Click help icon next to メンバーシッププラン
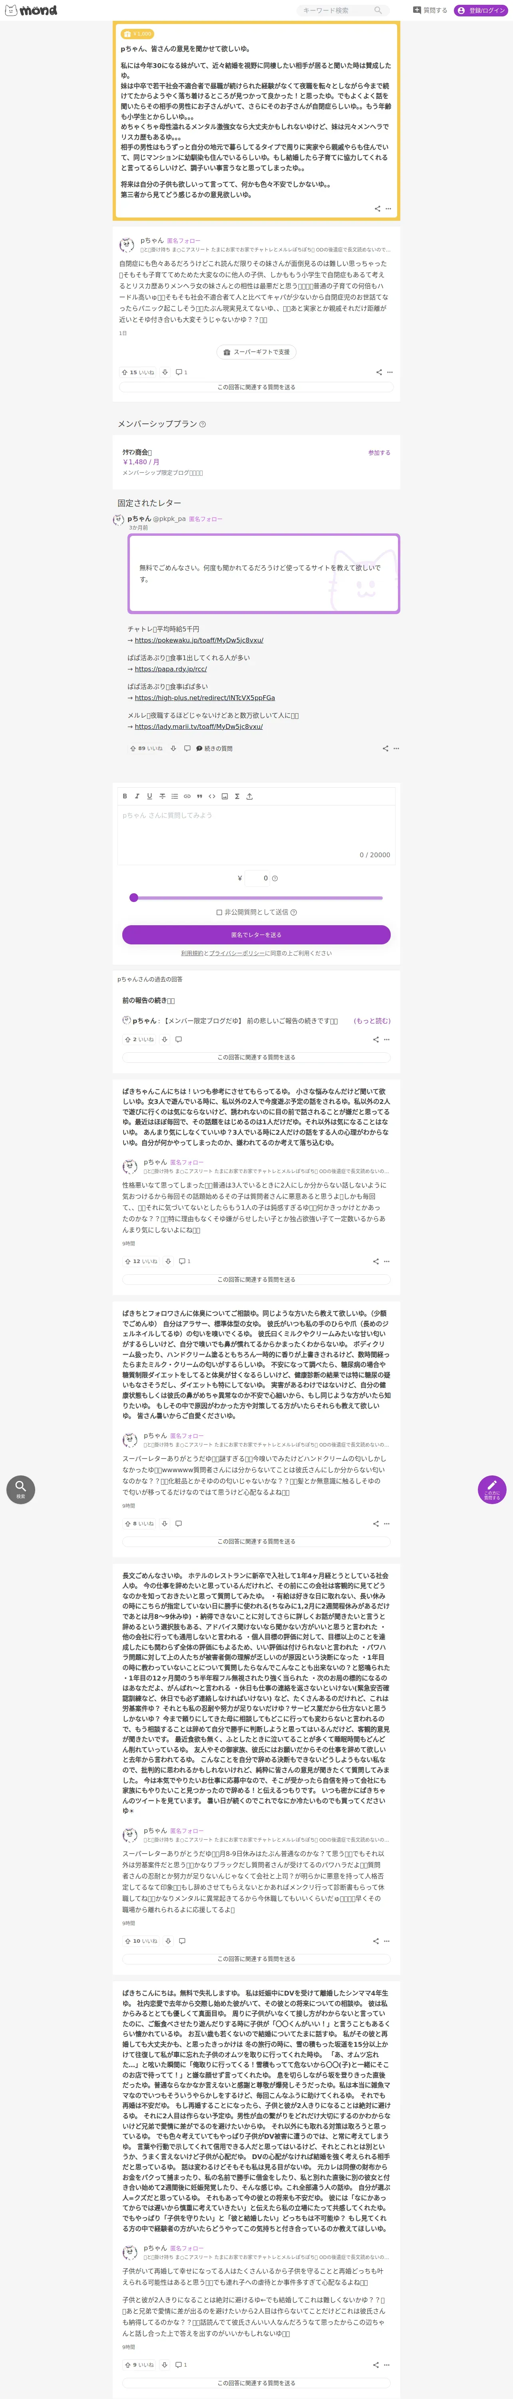Viewport: 513px width, 2399px height. coord(203,424)
